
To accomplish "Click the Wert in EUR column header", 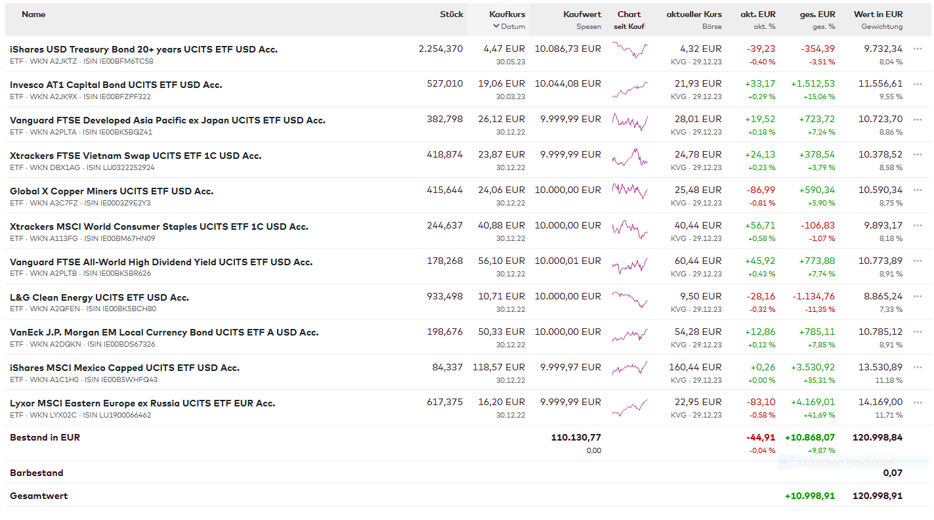I will coord(878,14).
